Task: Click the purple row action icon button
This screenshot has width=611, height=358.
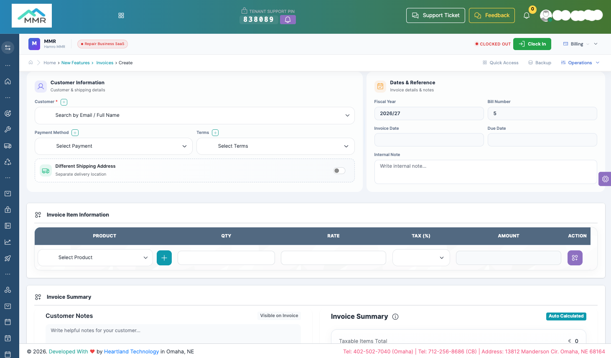Action: click(x=575, y=258)
